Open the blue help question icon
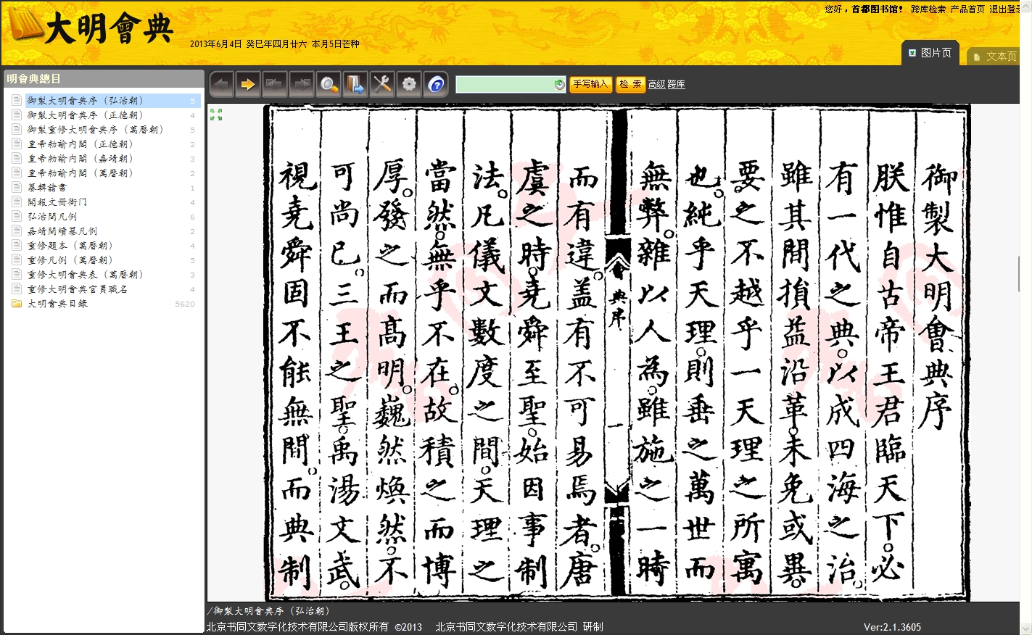1032x635 pixels. tap(436, 85)
